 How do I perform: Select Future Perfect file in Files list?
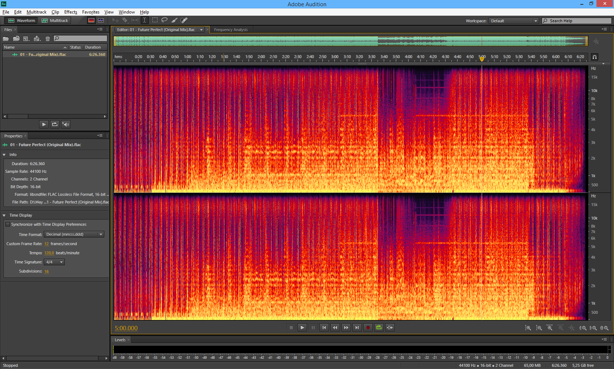click(54, 54)
